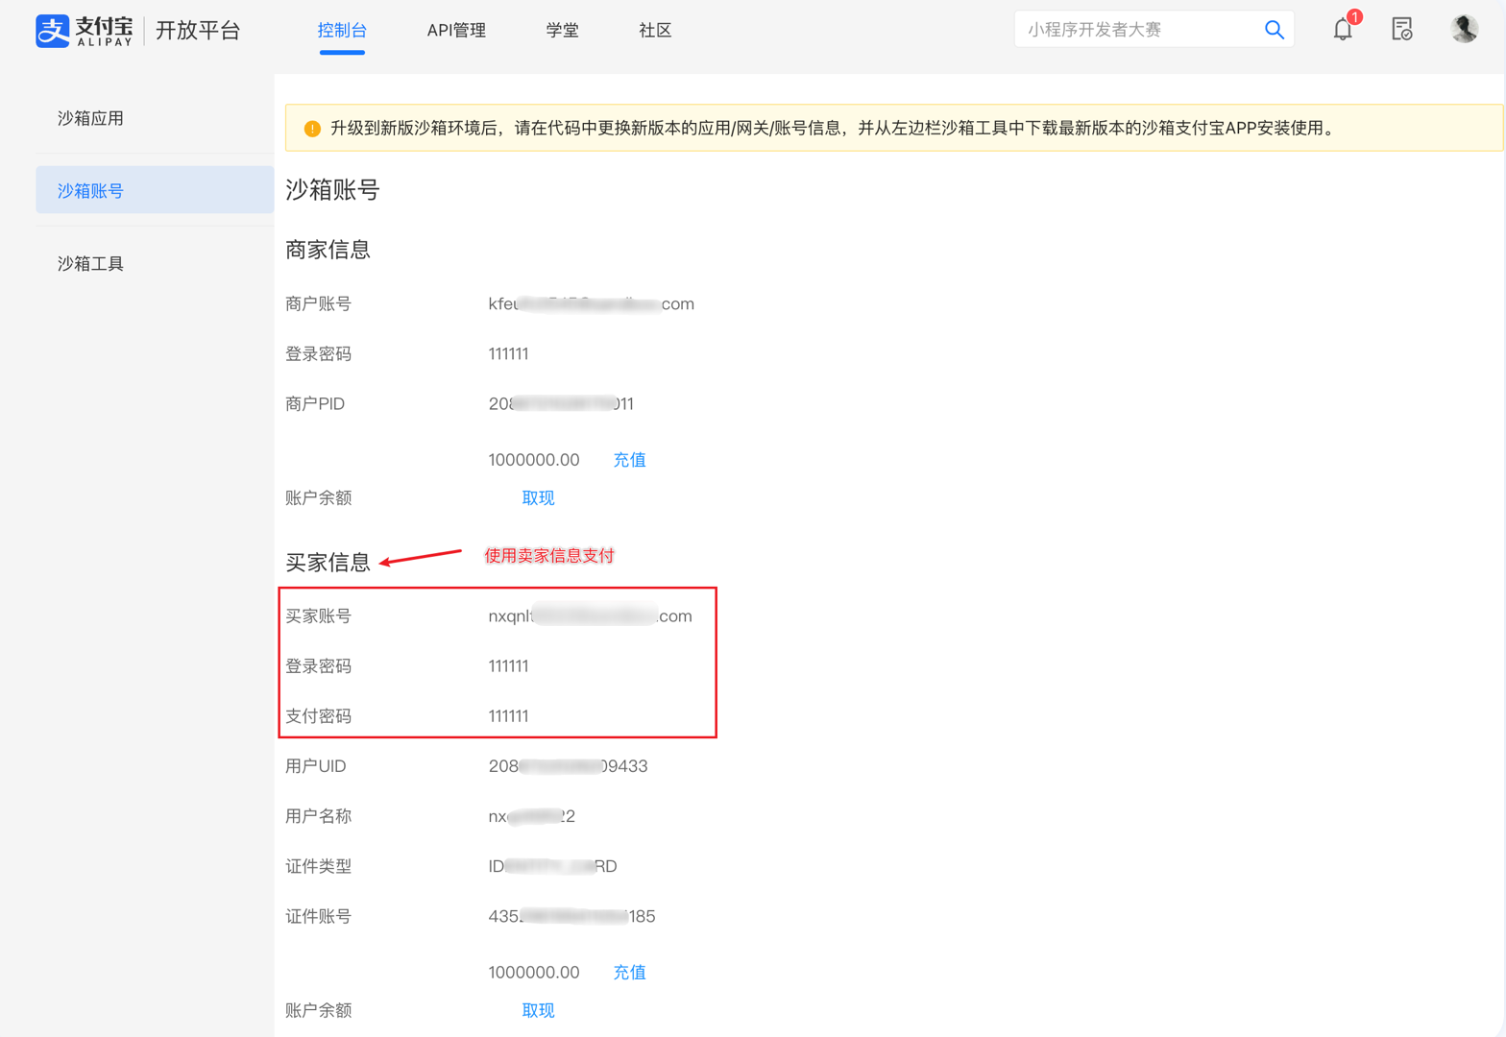1506x1037 pixels.
Task: Click the 支付密码 label
Action: [x=318, y=715]
